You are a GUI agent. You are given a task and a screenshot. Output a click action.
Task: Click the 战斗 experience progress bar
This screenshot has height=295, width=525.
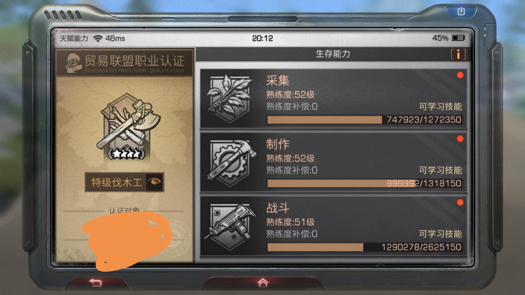(x=364, y=247)
